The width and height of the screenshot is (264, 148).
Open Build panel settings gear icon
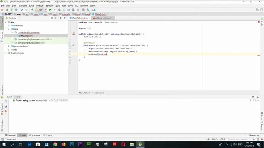click(x=253, y=97)
